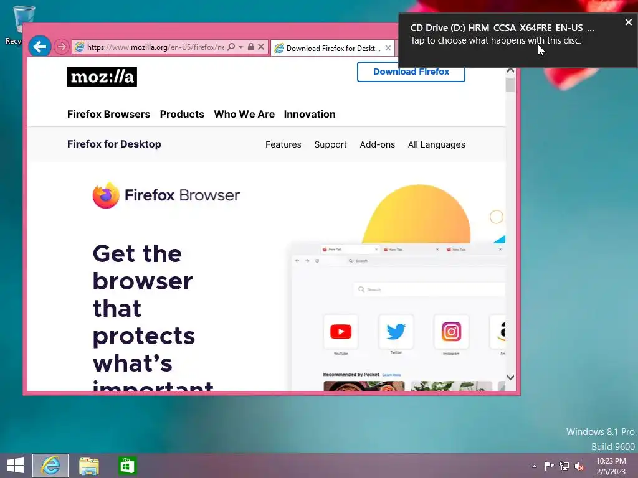The image size is (638, 478).
Task: Click the page scrollbar up arrow
Action: (x=511, y=71)
